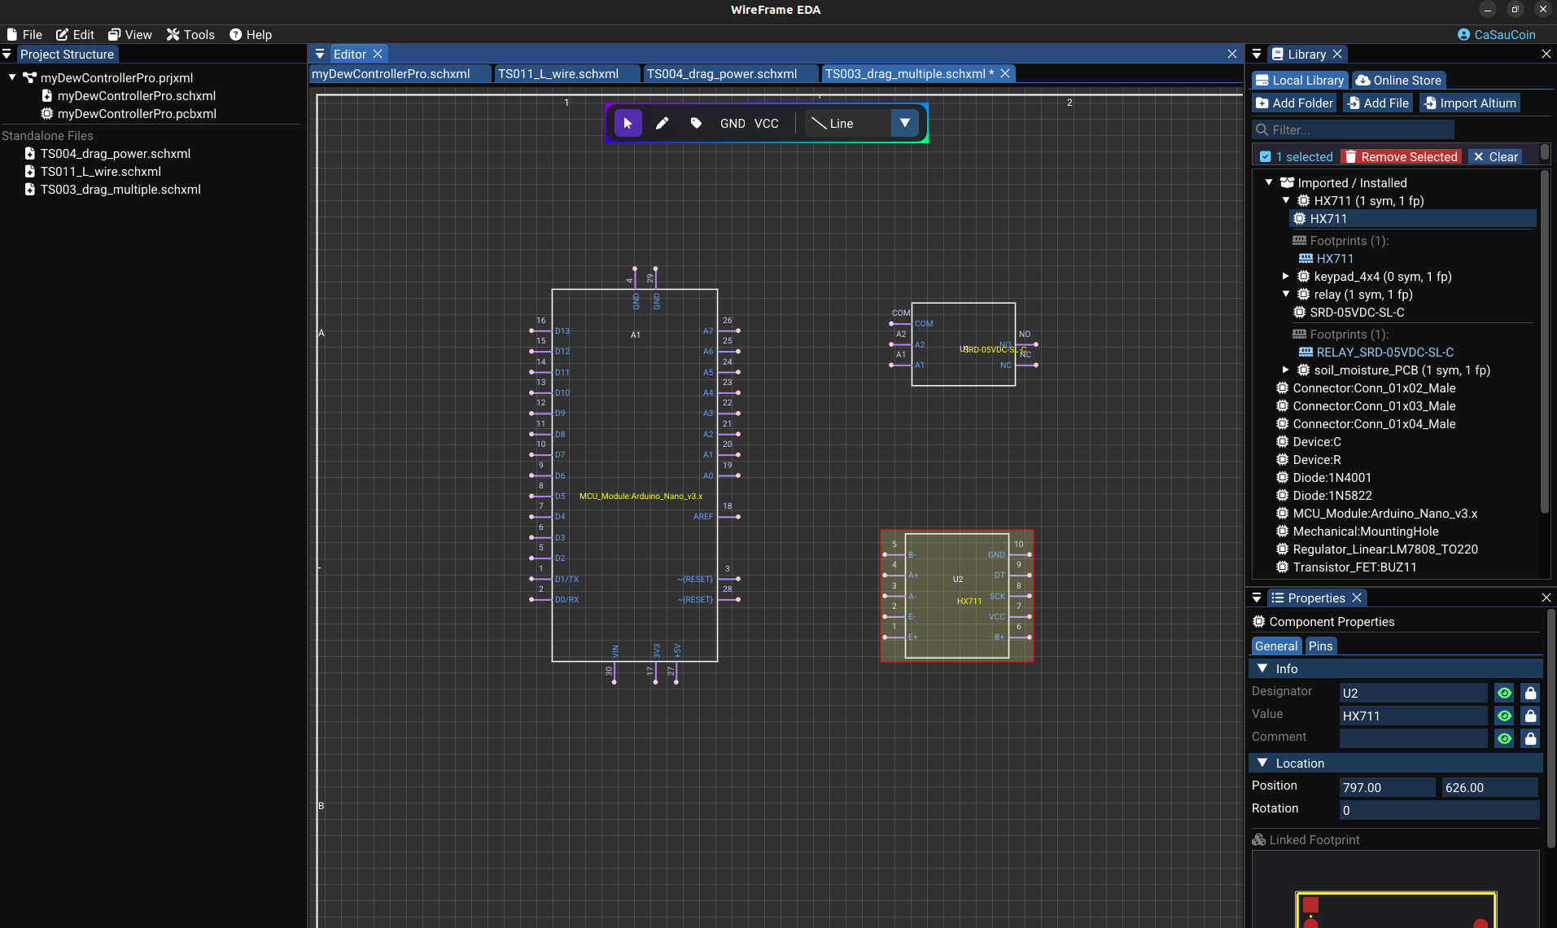Click the Add File button
Image resolution: width=1557 pixels, height=928 pixels.
tap(1377, 103)
